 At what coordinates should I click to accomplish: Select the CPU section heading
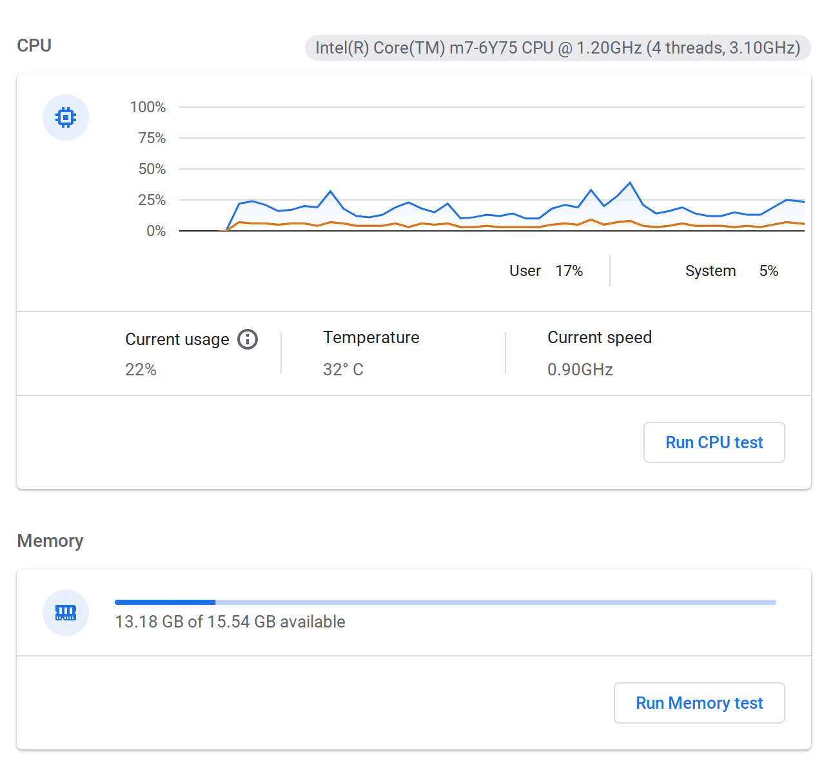tap(34, 45)
